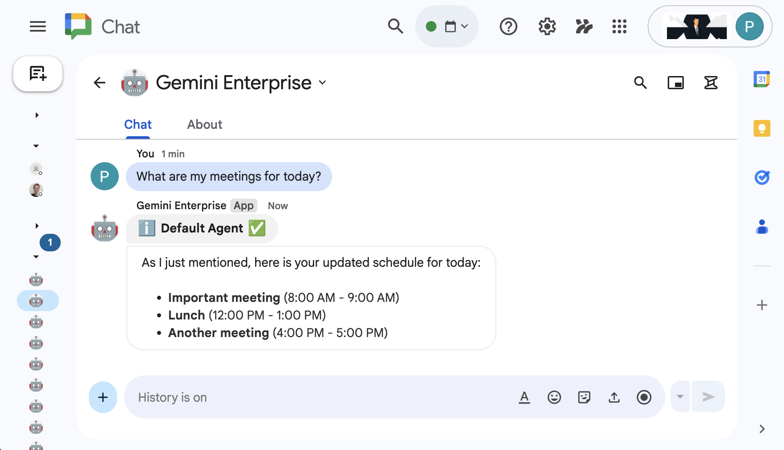Show the hidden side panel arrow

click(x=762, y=429)
